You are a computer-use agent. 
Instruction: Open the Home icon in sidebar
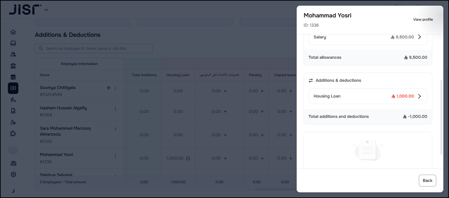(x=13, y=32)
